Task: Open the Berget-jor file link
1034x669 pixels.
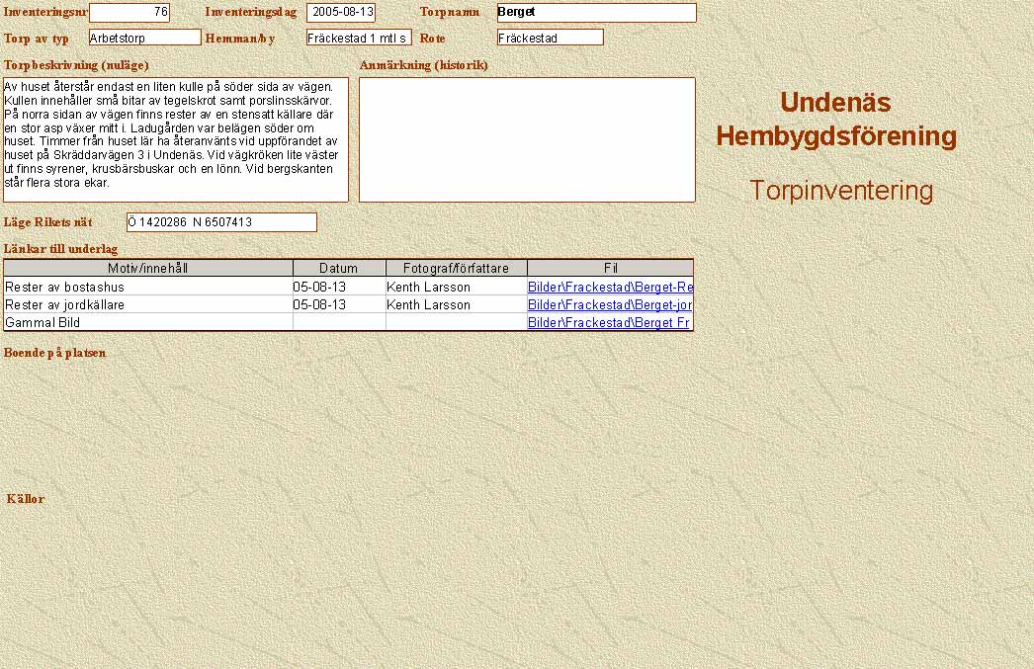Action: [610, 305]
